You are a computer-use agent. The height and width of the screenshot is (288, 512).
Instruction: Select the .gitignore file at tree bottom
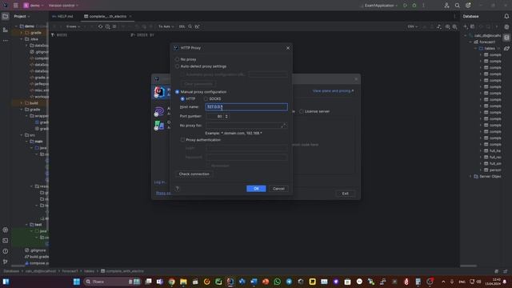coord(35,250)
